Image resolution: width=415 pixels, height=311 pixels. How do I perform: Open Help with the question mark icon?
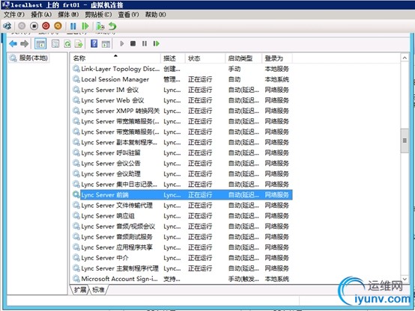(94, 43)
